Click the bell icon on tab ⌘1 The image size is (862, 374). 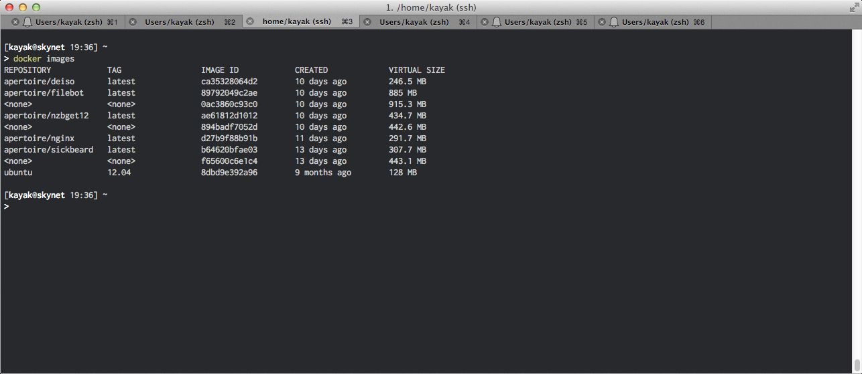pos(27,22)
